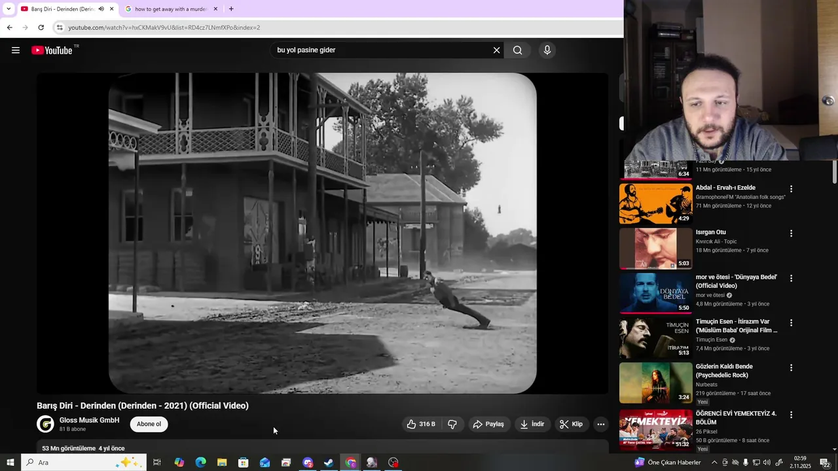Mute the tab via speaker icon
Viewport: 838px width, 471px height.
coord(101,9)
